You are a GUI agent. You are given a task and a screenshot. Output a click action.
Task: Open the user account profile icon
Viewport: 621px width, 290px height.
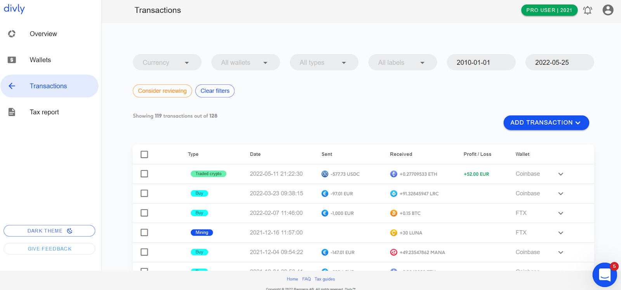tap(608, 10)
